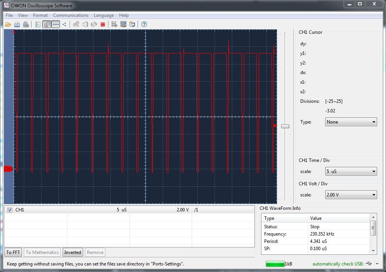Uncheck the CH1 channel checkbox
The width and height of the screenshot is (386, 272).
click(x=10, y=210)
